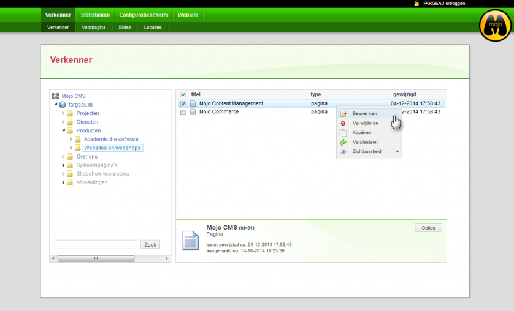The height and width of the screenshot is (311, 514).
Task: Click the green Verplaatsen arrow icon
Action: [x=343, y=142]
